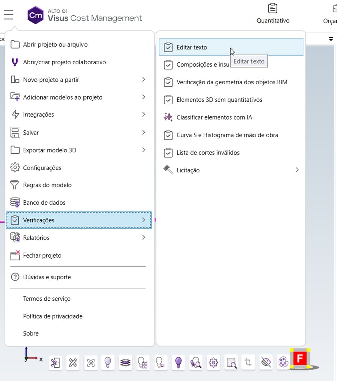
Task: Click the first empty lightbulb icon in toolbar
Action: 108,362
